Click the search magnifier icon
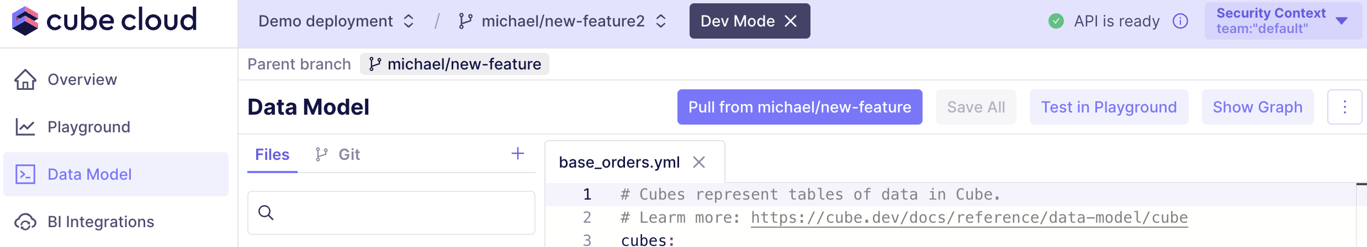Screen dimensions: 1367x247 [x=266, y=213]
